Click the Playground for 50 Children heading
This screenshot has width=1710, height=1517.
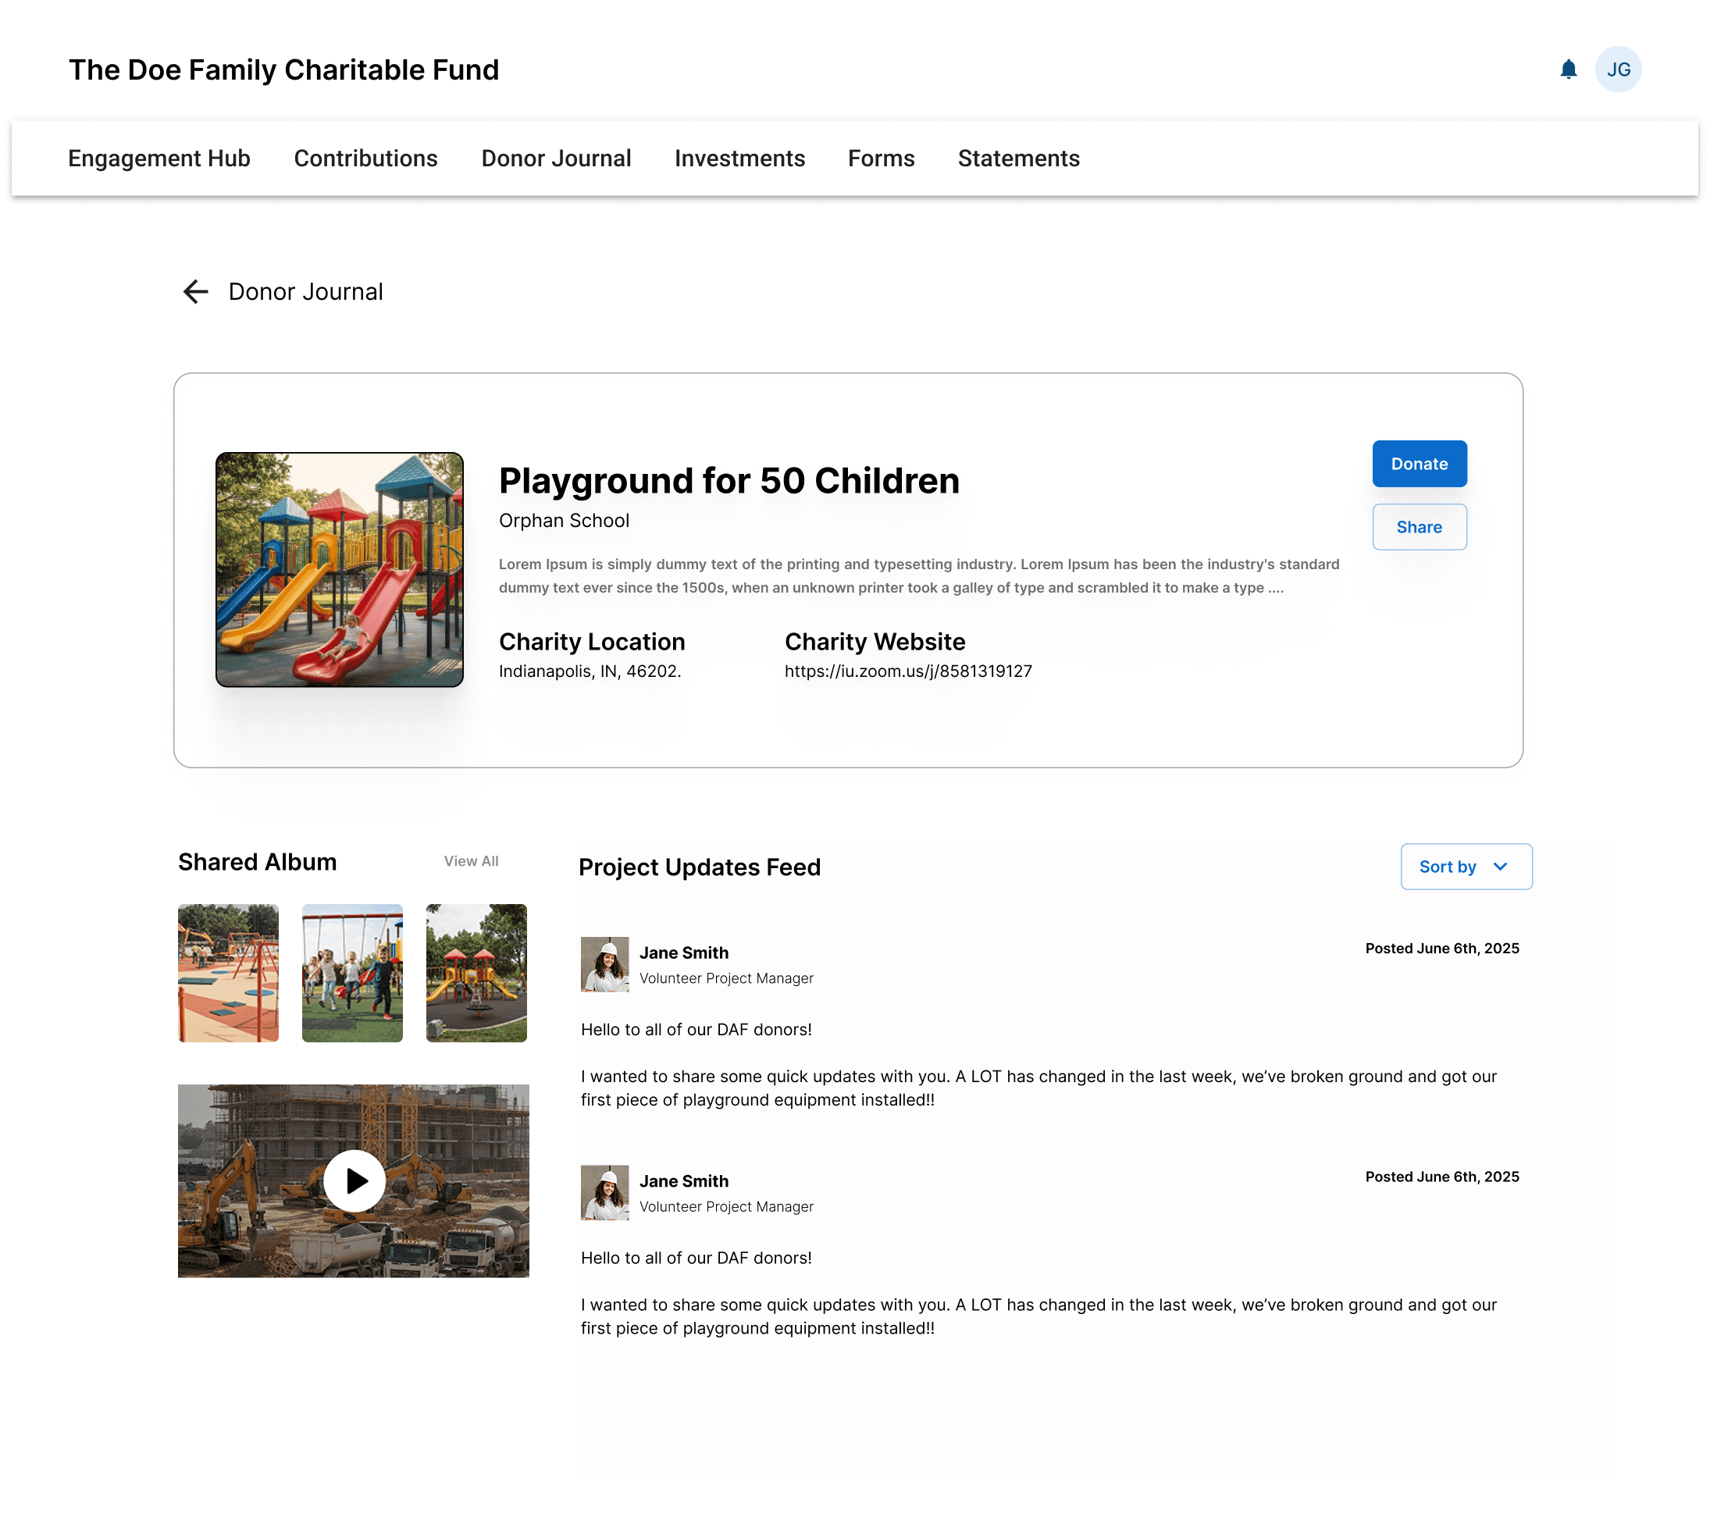pyautogui.click(x=729, y=481)
